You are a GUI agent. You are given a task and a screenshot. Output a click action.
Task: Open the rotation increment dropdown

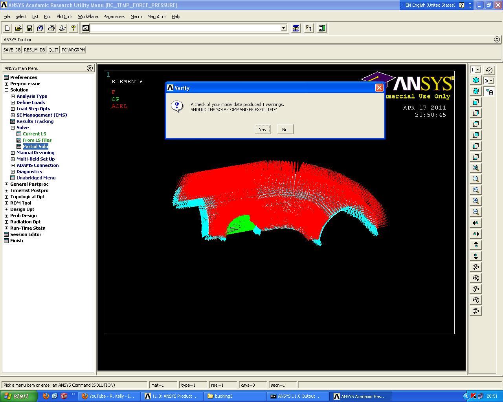(491, 80)
